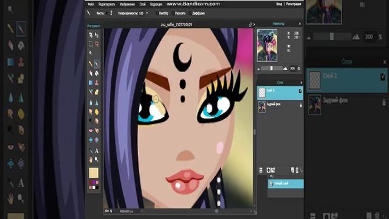The width and height of the screenshot is (389, 219).
Task: Select the Pencil tool
Action: [91, 64]
